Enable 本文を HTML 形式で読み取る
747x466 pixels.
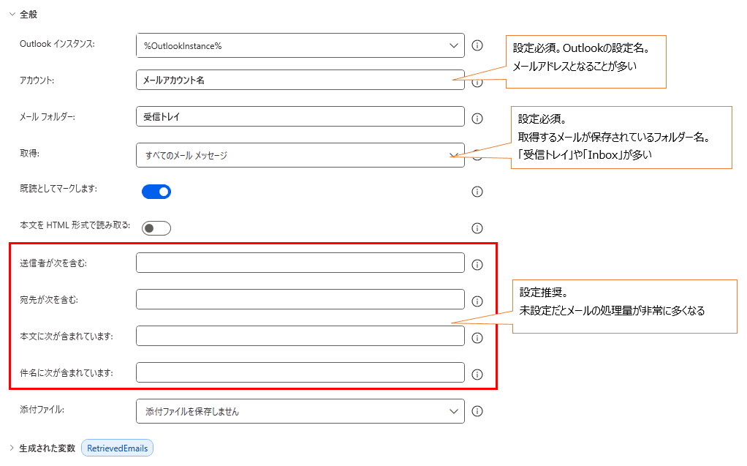157,228
